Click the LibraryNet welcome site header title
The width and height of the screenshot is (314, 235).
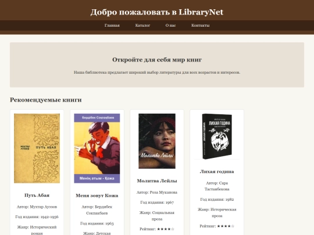pyautogui.click(x=157, y=12)
